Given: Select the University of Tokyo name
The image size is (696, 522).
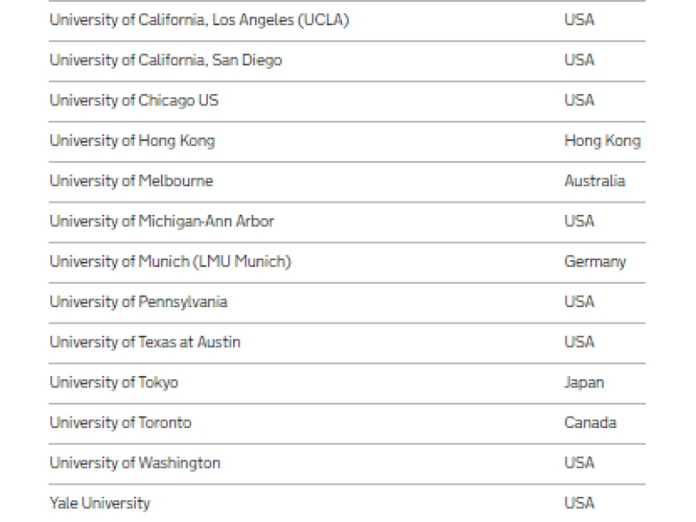Looking at the screenshot, I should pos(114,382).
